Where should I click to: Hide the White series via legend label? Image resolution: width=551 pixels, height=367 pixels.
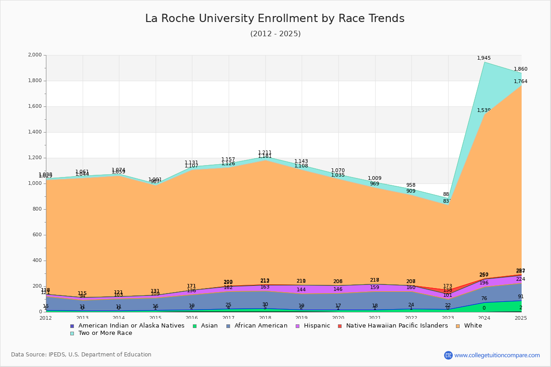(473, 326)
